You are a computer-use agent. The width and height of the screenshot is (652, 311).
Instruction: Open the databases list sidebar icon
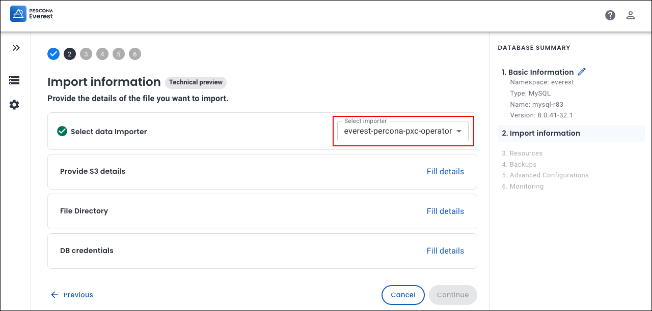coord(14,80)
